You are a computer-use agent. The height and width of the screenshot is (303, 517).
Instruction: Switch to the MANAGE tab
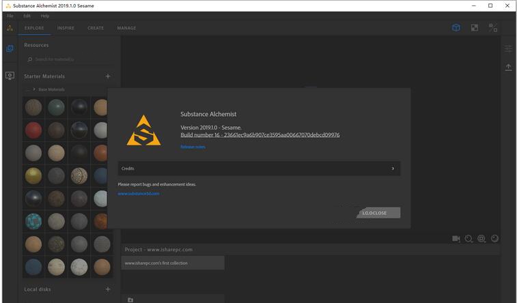pos(126,28)
